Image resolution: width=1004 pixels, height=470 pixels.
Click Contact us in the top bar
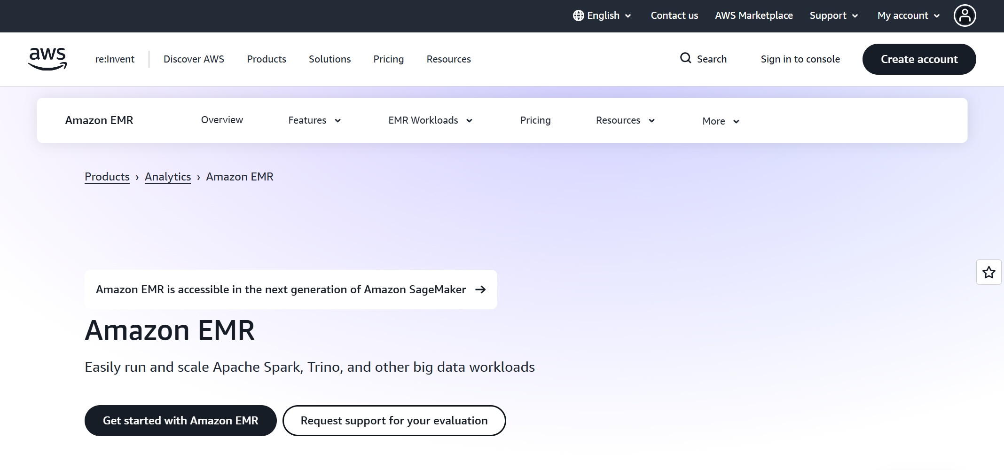coord(674,15)
